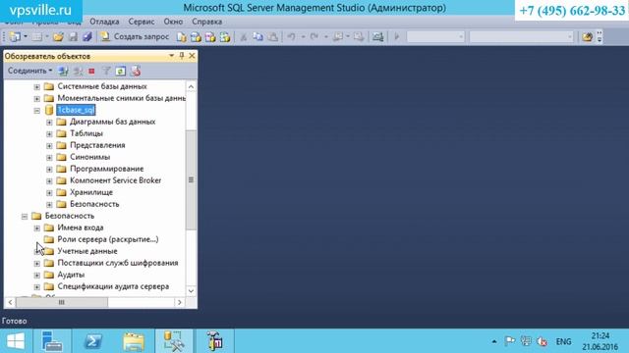Open Server Manager from the taskbar

(52, 341)
